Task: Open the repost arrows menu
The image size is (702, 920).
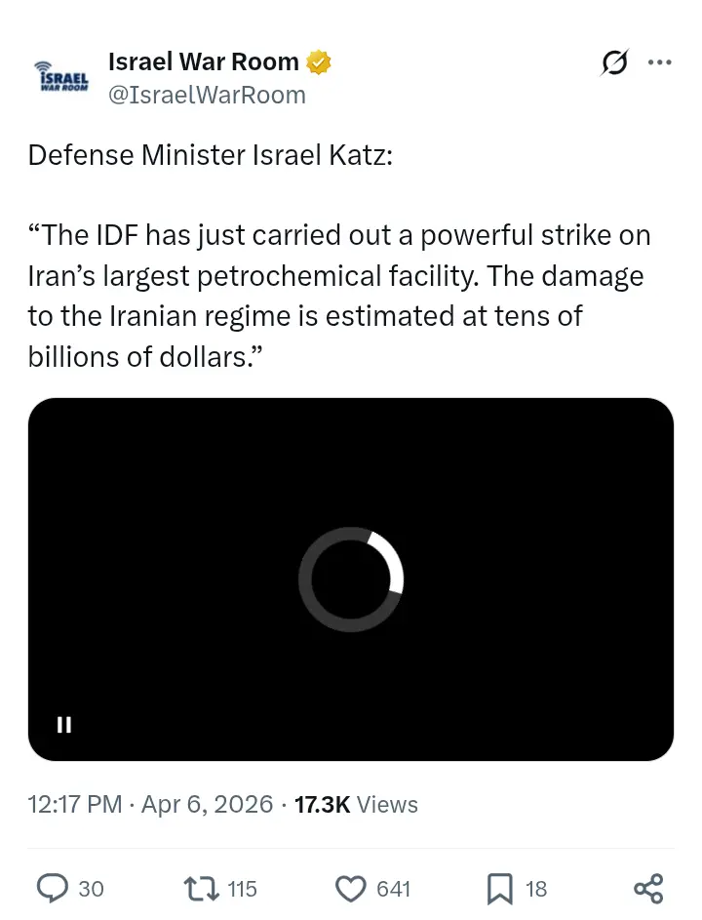Action: tap(201, 888)
